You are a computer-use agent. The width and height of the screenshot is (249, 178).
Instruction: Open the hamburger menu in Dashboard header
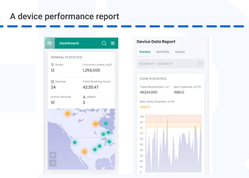coord(113,43)
